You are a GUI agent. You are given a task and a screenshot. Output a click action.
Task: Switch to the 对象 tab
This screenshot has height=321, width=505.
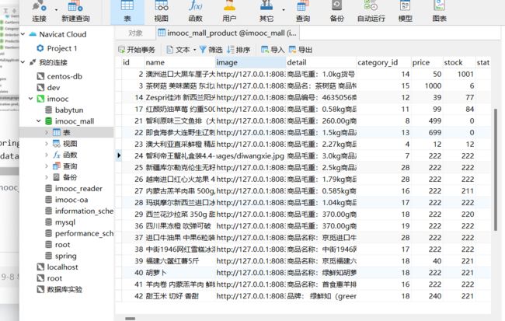135,33
